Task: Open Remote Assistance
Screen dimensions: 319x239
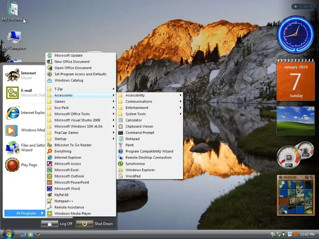Action: pos(81,207)
